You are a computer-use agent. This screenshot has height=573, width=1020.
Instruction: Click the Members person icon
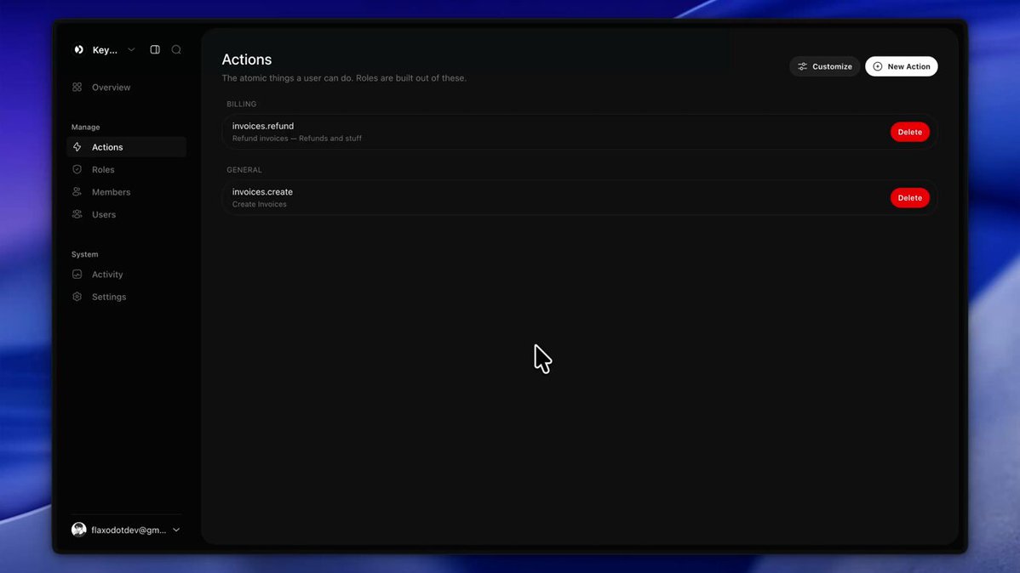click(x=77, y=191)
